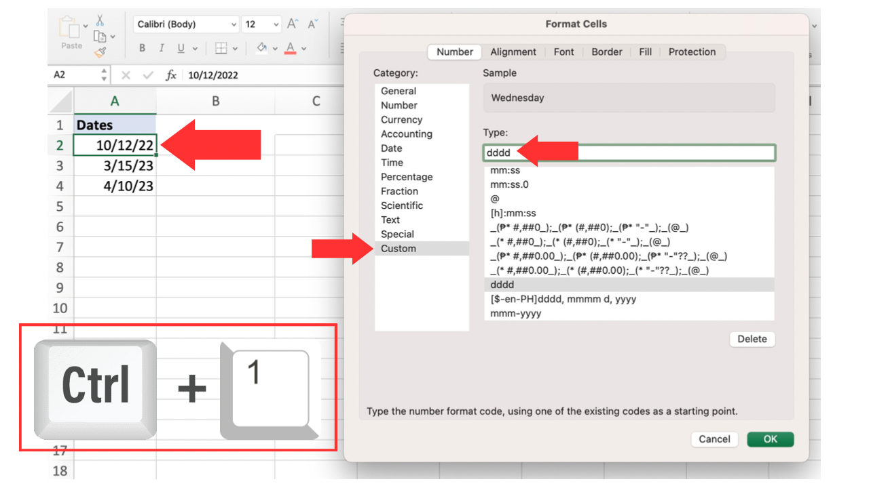
Task: Toggle italic formatting
Action: [162, 48]
